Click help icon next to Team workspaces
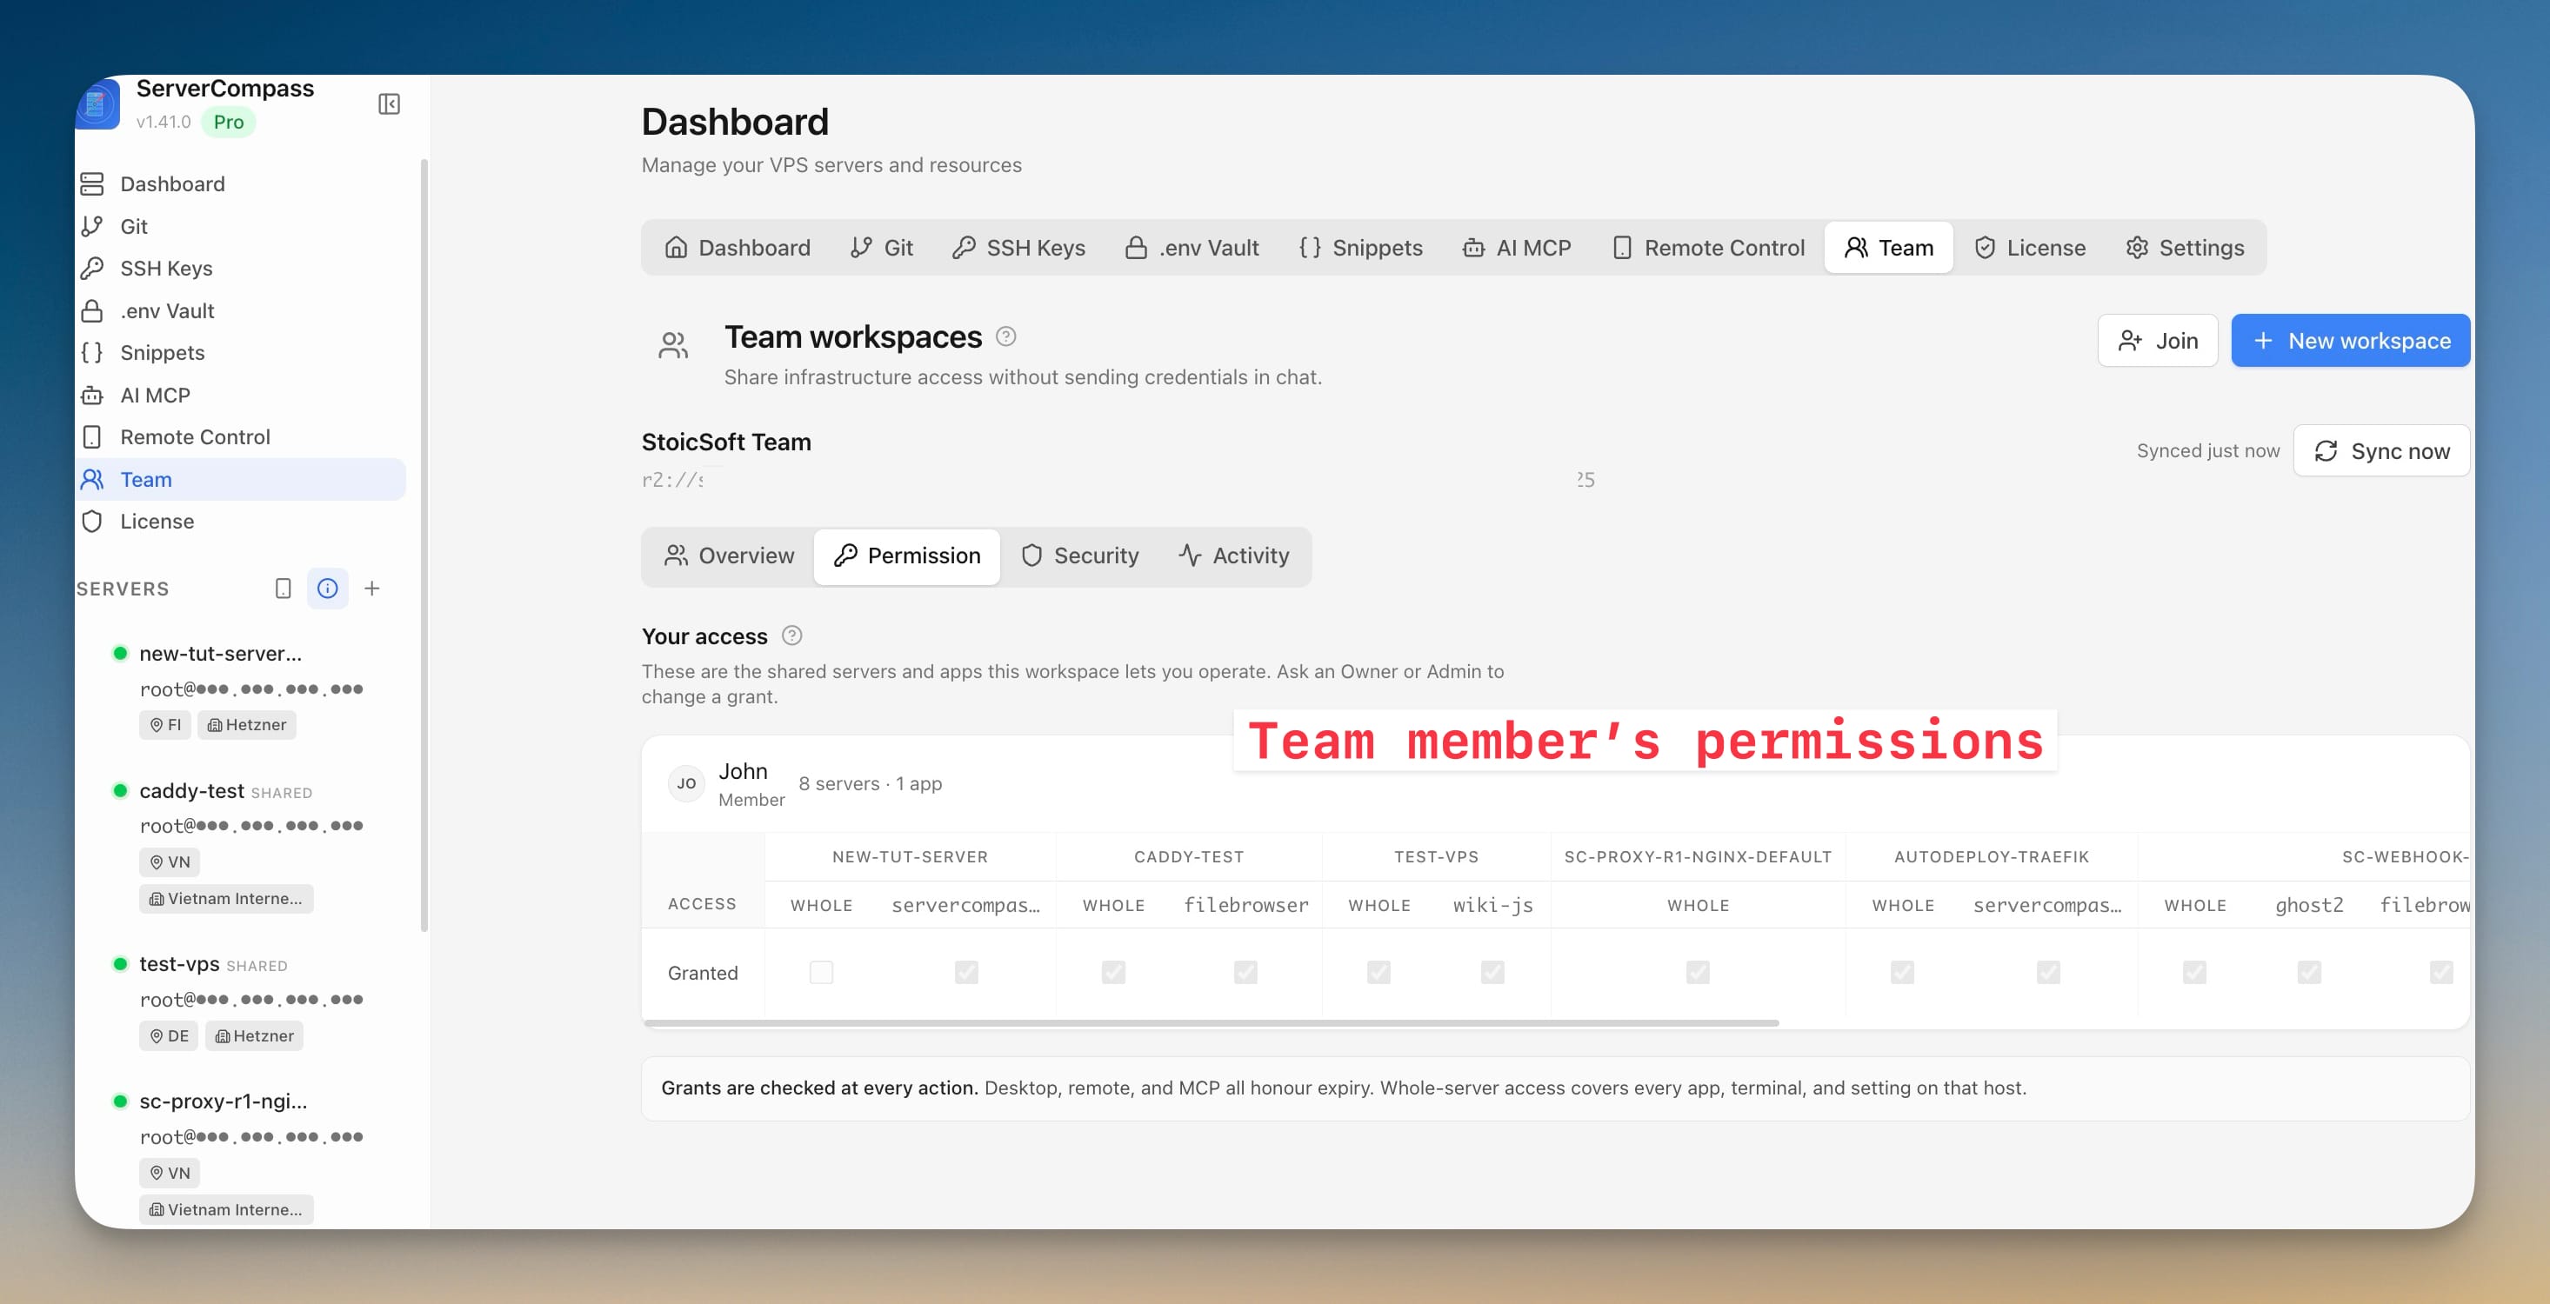This screenshot has width=2550, height=1304. coord(1005,336)
